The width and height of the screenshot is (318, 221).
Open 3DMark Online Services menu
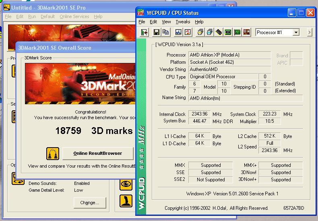74,16
